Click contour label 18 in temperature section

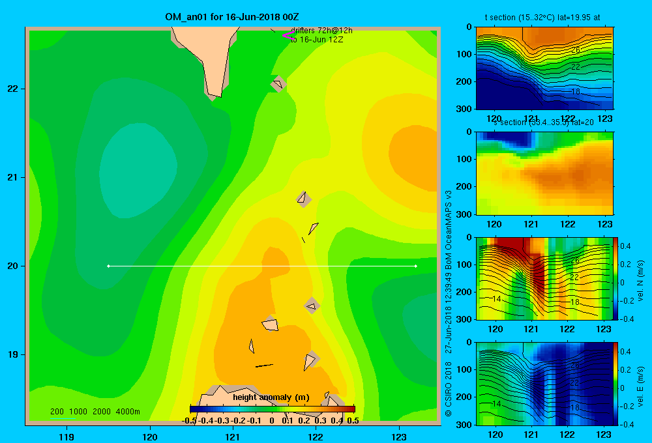pos(576,91)
